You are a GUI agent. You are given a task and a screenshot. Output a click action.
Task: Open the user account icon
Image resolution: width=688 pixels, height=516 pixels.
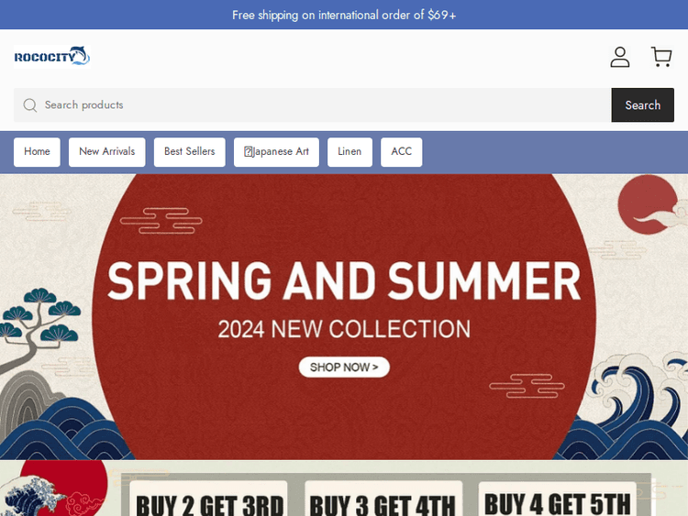619,57
